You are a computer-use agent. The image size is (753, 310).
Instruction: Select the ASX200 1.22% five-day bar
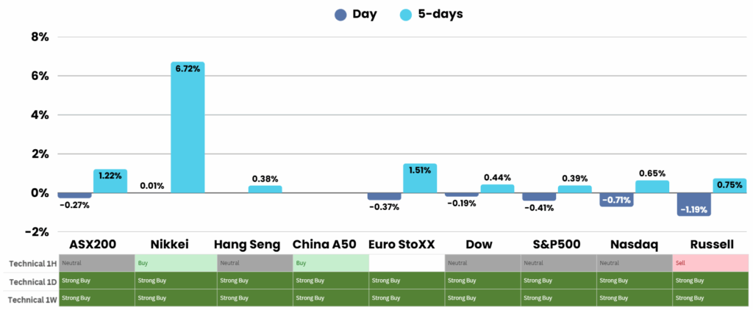click(x=110, y=181)
